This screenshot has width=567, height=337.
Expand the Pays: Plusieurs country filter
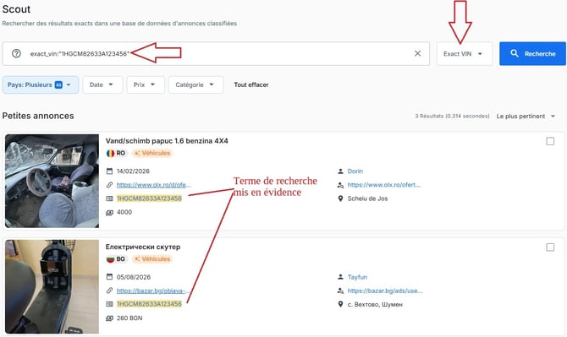40,84
